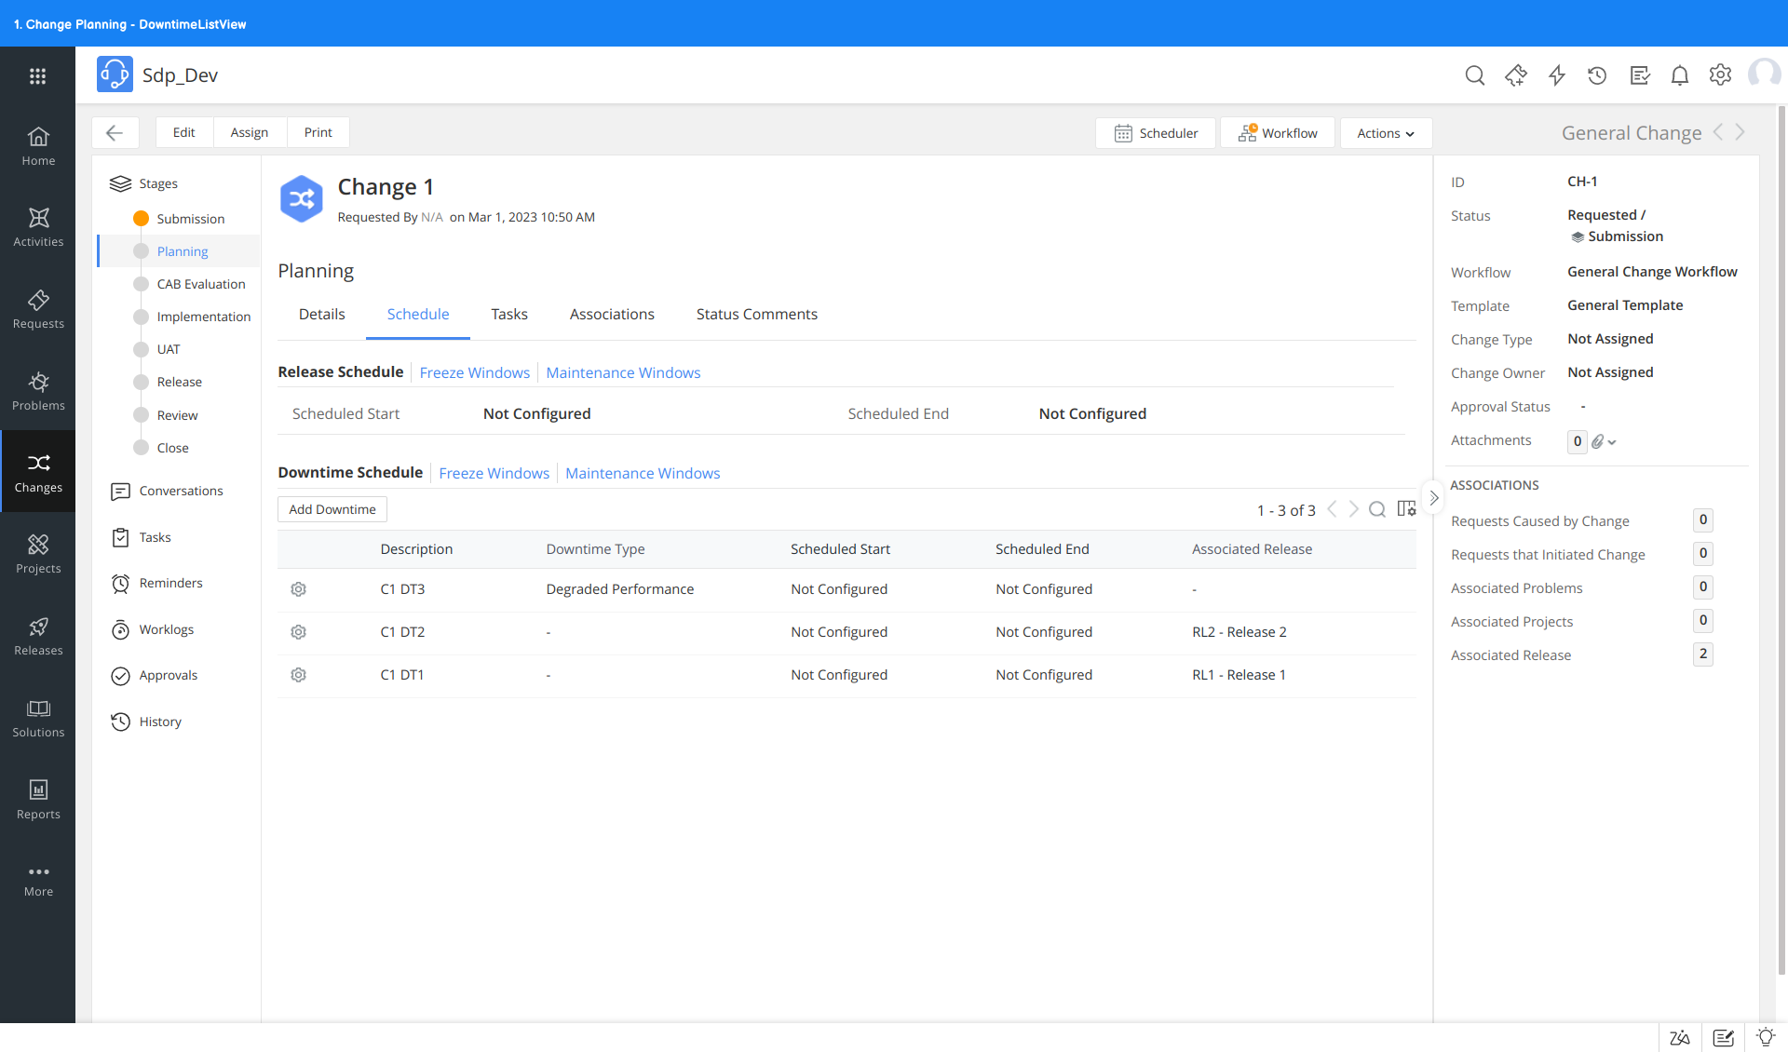Select the CAB Evaluation stage
Viewport: 1788px width, 1052px height.
[201, 284]
